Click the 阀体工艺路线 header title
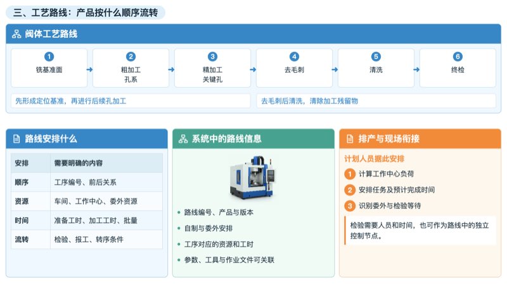This screenshot has height=289, width=507. 51,34
